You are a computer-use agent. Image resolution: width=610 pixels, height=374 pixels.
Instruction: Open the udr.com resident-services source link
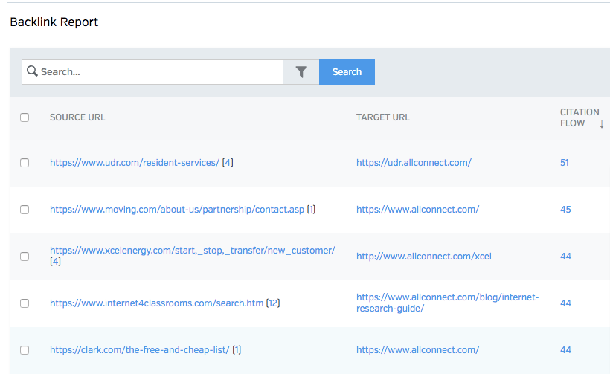(x=134, y=163)
